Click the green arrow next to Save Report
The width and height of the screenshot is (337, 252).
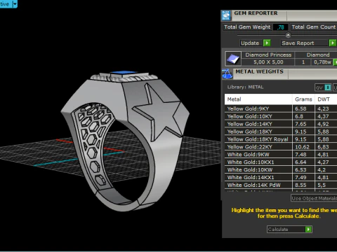(x=333, y=43)
